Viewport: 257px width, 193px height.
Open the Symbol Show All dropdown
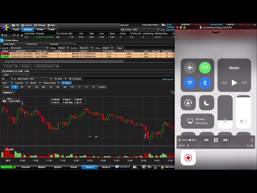coord(86,48)
